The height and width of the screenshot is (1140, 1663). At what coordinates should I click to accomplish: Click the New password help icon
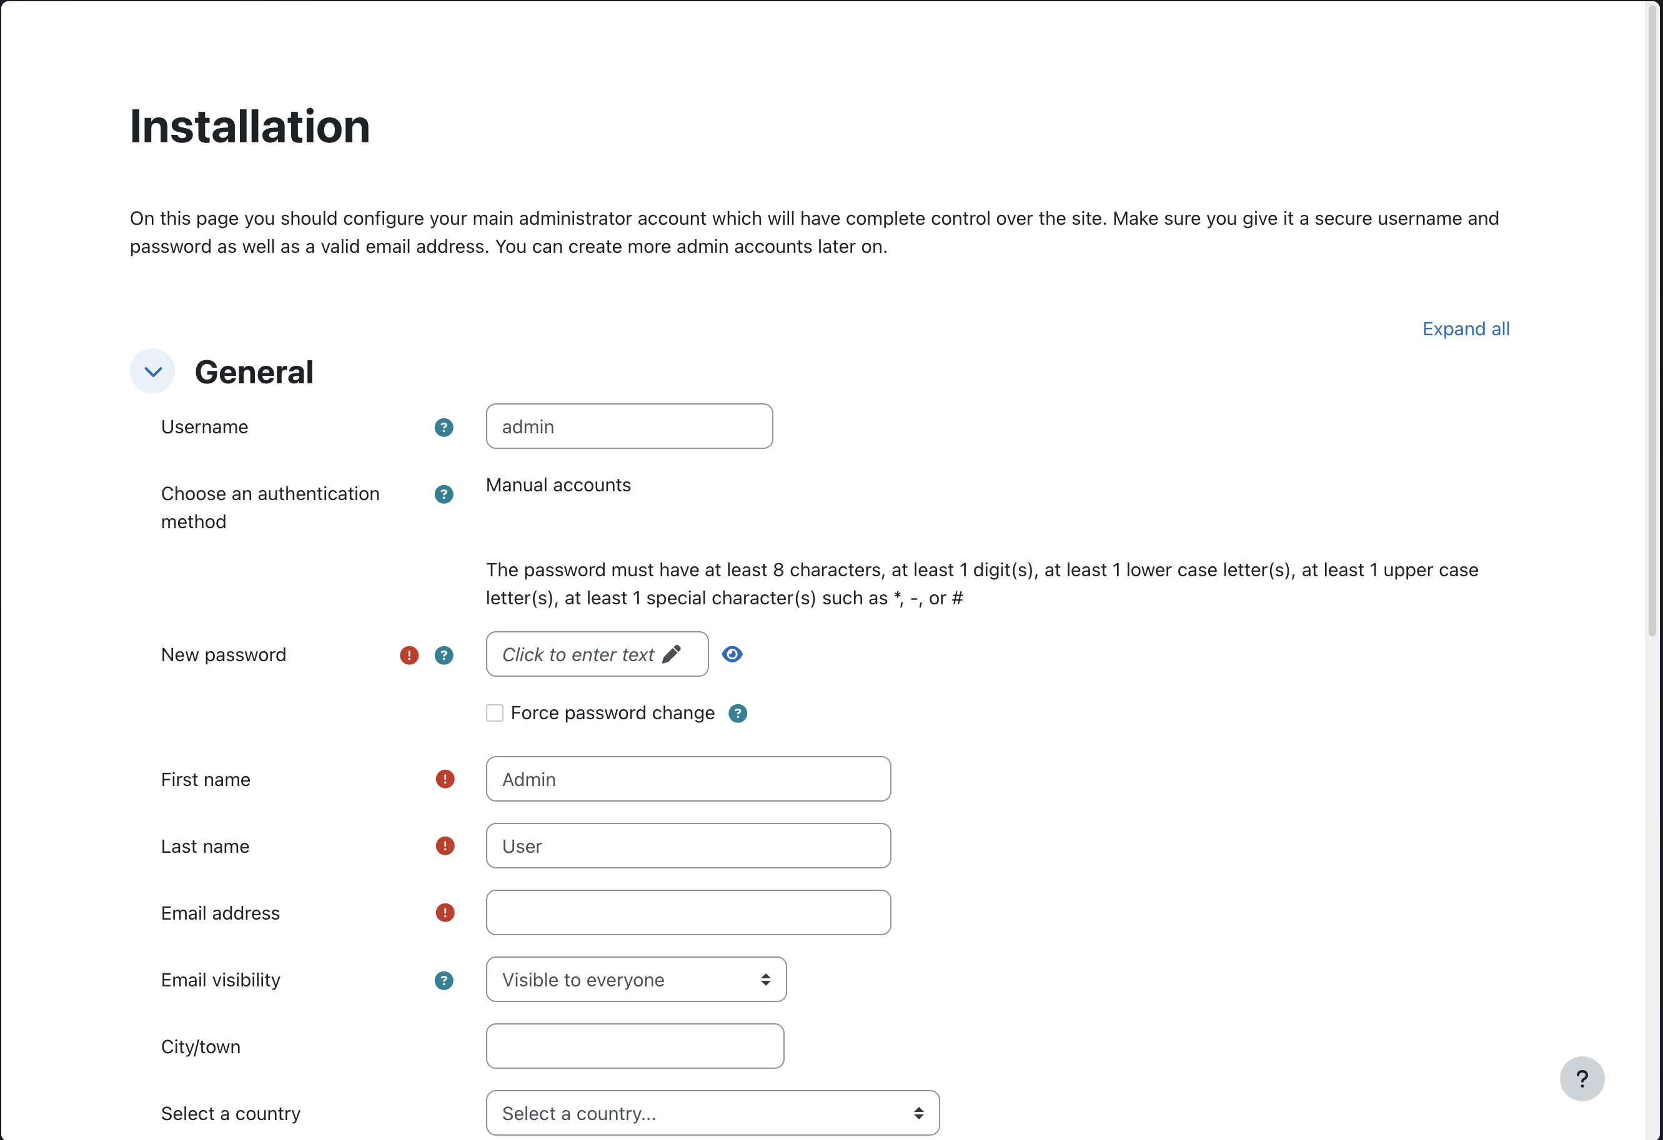pyautogui.click(x=444, y=655)
